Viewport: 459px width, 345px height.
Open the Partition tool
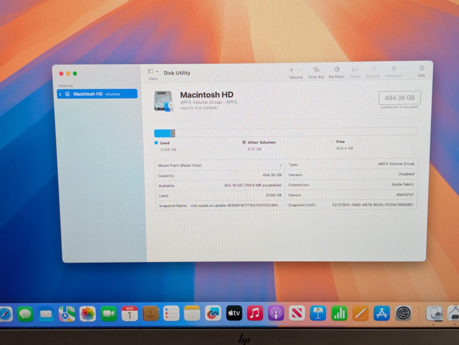(x=337, y=69)
